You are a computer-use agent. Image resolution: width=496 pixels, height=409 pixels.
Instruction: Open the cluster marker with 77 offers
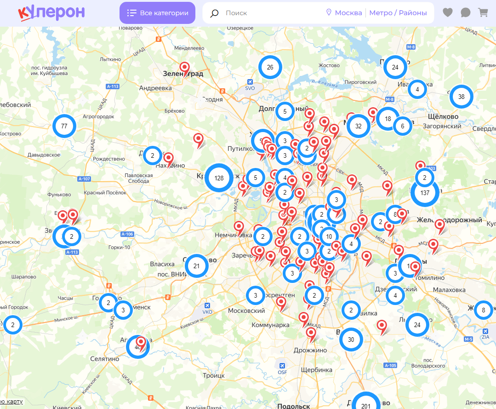point(64,126)
